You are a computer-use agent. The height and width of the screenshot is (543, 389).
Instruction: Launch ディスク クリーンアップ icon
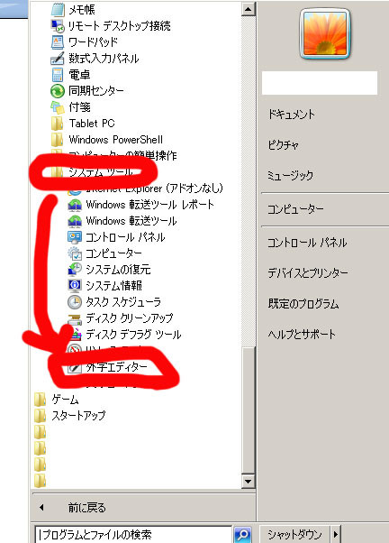pyautogui.click(x=75, y=318)
